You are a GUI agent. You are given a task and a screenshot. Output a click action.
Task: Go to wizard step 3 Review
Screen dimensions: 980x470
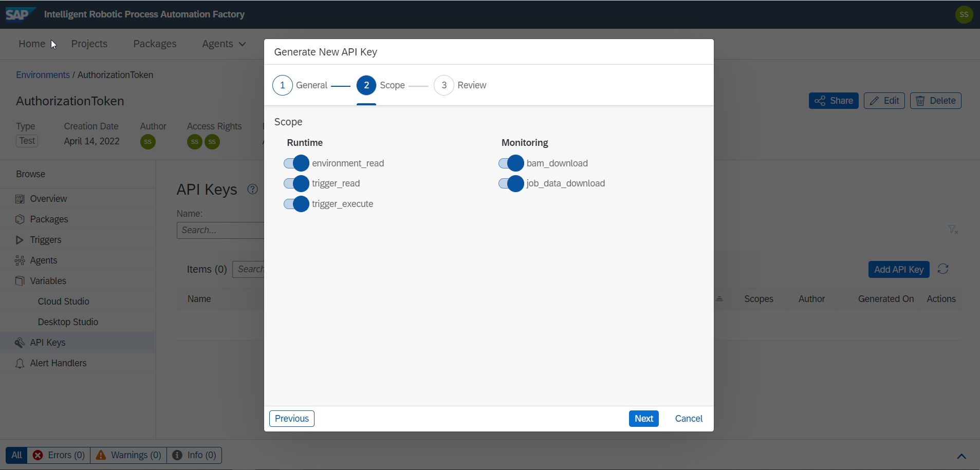pyautogui.click(x=460, y=85)
